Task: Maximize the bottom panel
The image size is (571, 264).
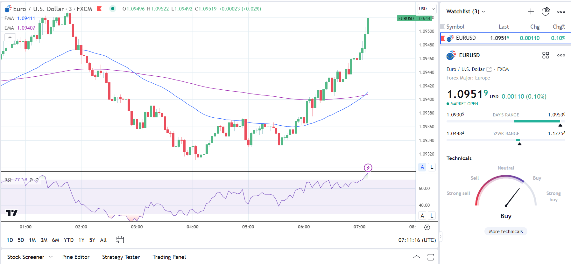Action: click(431, 257)
